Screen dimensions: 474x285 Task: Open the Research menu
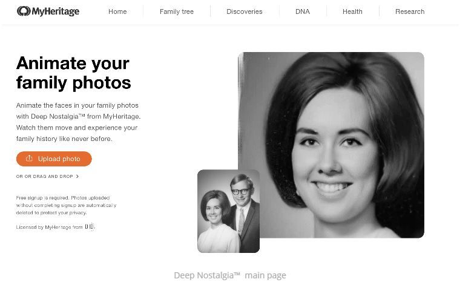pyautogui.click(x=410, y=11)
